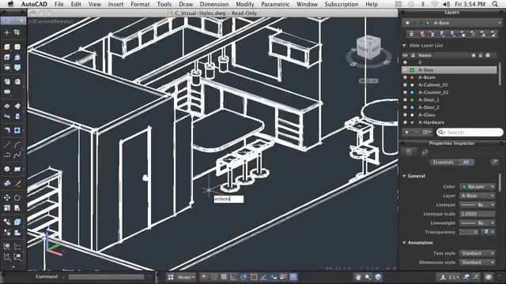The height and width of the screenshot is (284, 506).
Task: Toggle Grid display in the status bar
Action: click(x=224, y=277)
